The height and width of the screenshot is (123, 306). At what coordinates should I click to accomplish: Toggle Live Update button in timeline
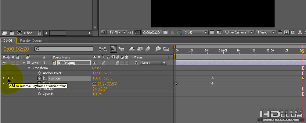point(113,49)
